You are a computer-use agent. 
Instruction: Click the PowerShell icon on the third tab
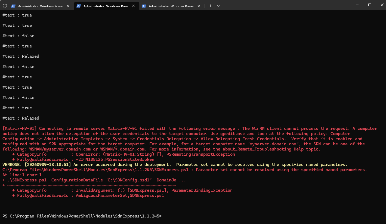144,6
